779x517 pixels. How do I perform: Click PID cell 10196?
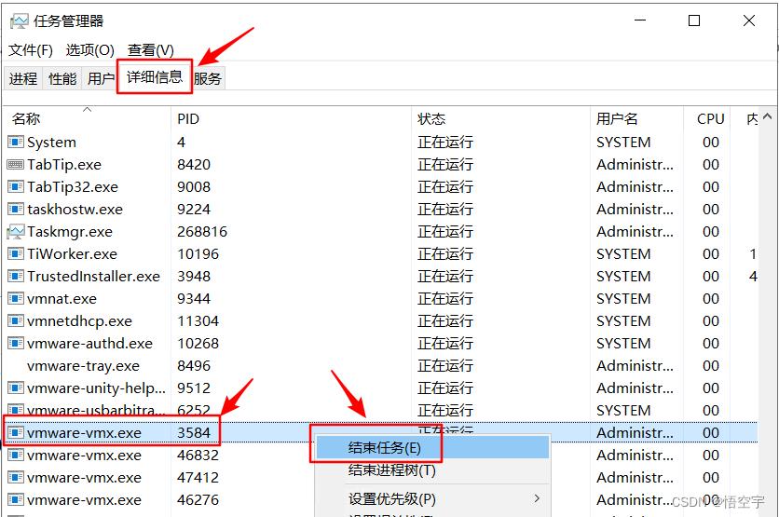[x=198, y=253]
